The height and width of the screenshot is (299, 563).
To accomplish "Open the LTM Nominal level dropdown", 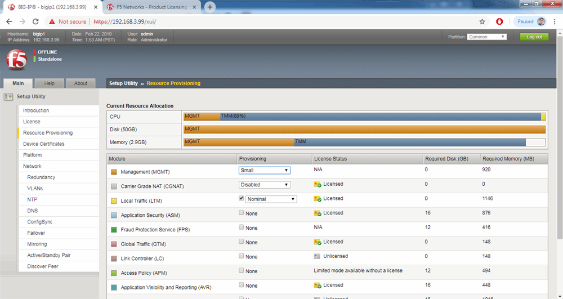I will tap(271, 199).
